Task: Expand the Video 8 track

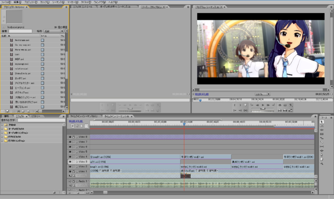Action: click(77, 137)
